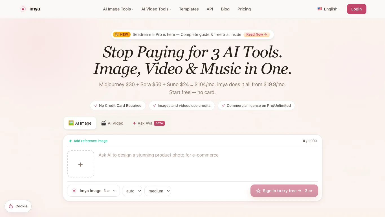
Task: Click the Imya Image model logo icon
Action: tap(74, 191)
